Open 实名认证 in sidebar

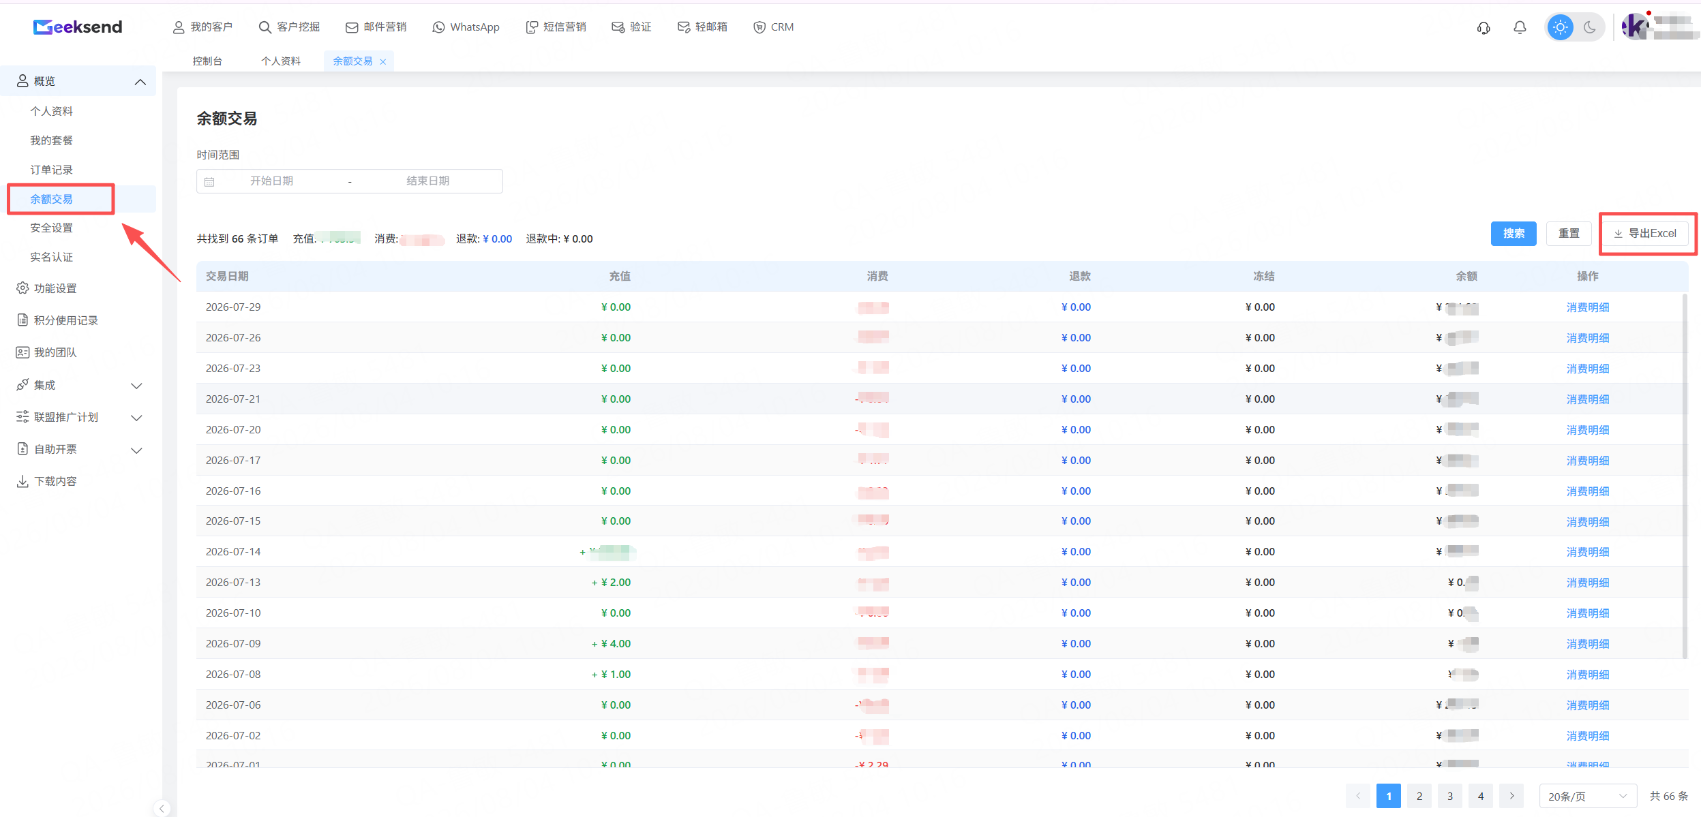pos(52,257)
